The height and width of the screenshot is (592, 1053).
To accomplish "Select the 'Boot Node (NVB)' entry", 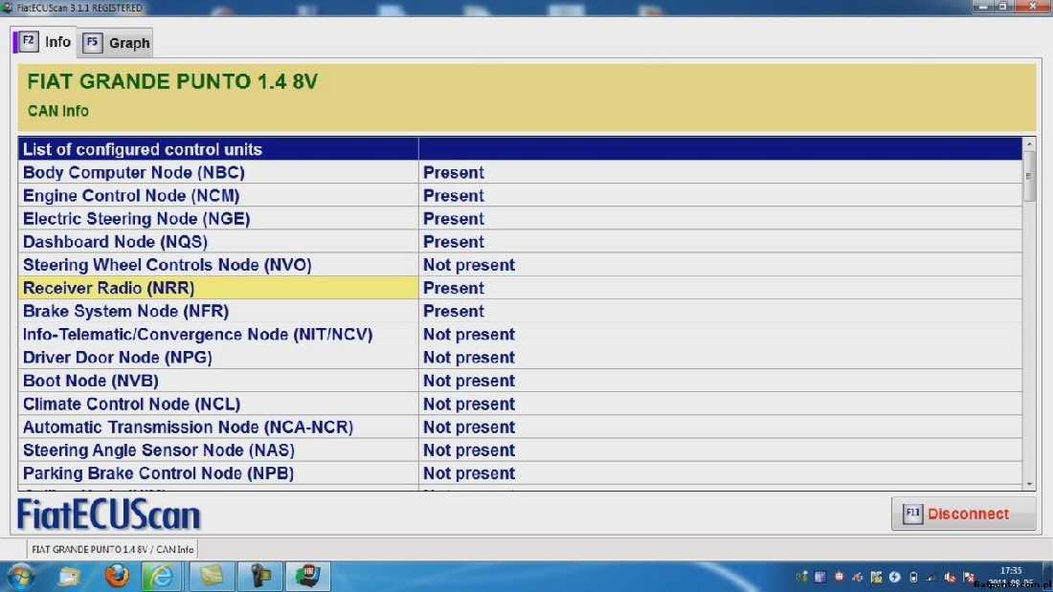I will pyautogui.click(x=217, y=381).
